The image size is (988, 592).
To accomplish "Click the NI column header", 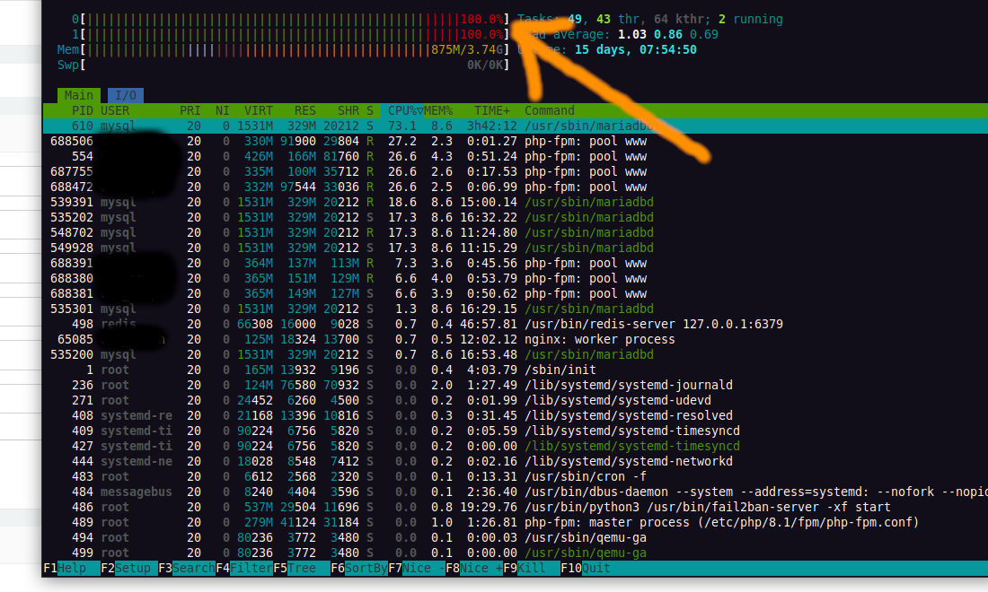I will coord(222,110).
